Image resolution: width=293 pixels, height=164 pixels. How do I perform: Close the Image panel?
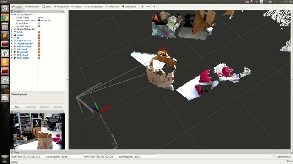click(64, 112)
